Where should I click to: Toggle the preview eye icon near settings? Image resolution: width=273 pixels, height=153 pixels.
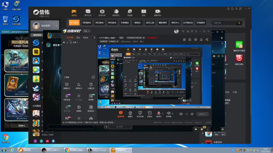tap(187, 114)
